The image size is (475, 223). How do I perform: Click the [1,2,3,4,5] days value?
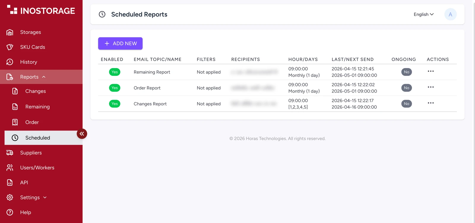pyautogui.click(x=298, y=107)
